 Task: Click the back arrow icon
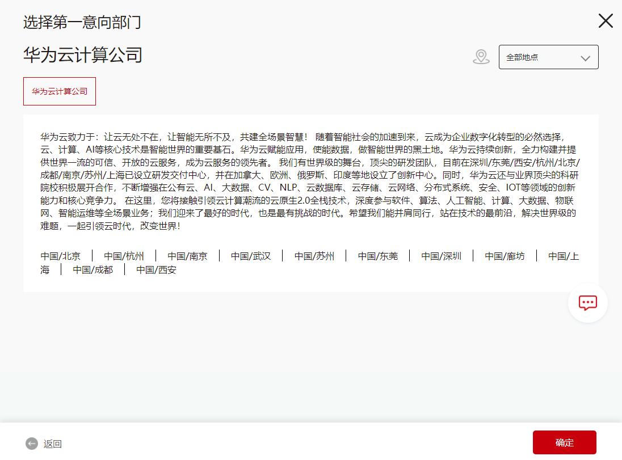32,444
